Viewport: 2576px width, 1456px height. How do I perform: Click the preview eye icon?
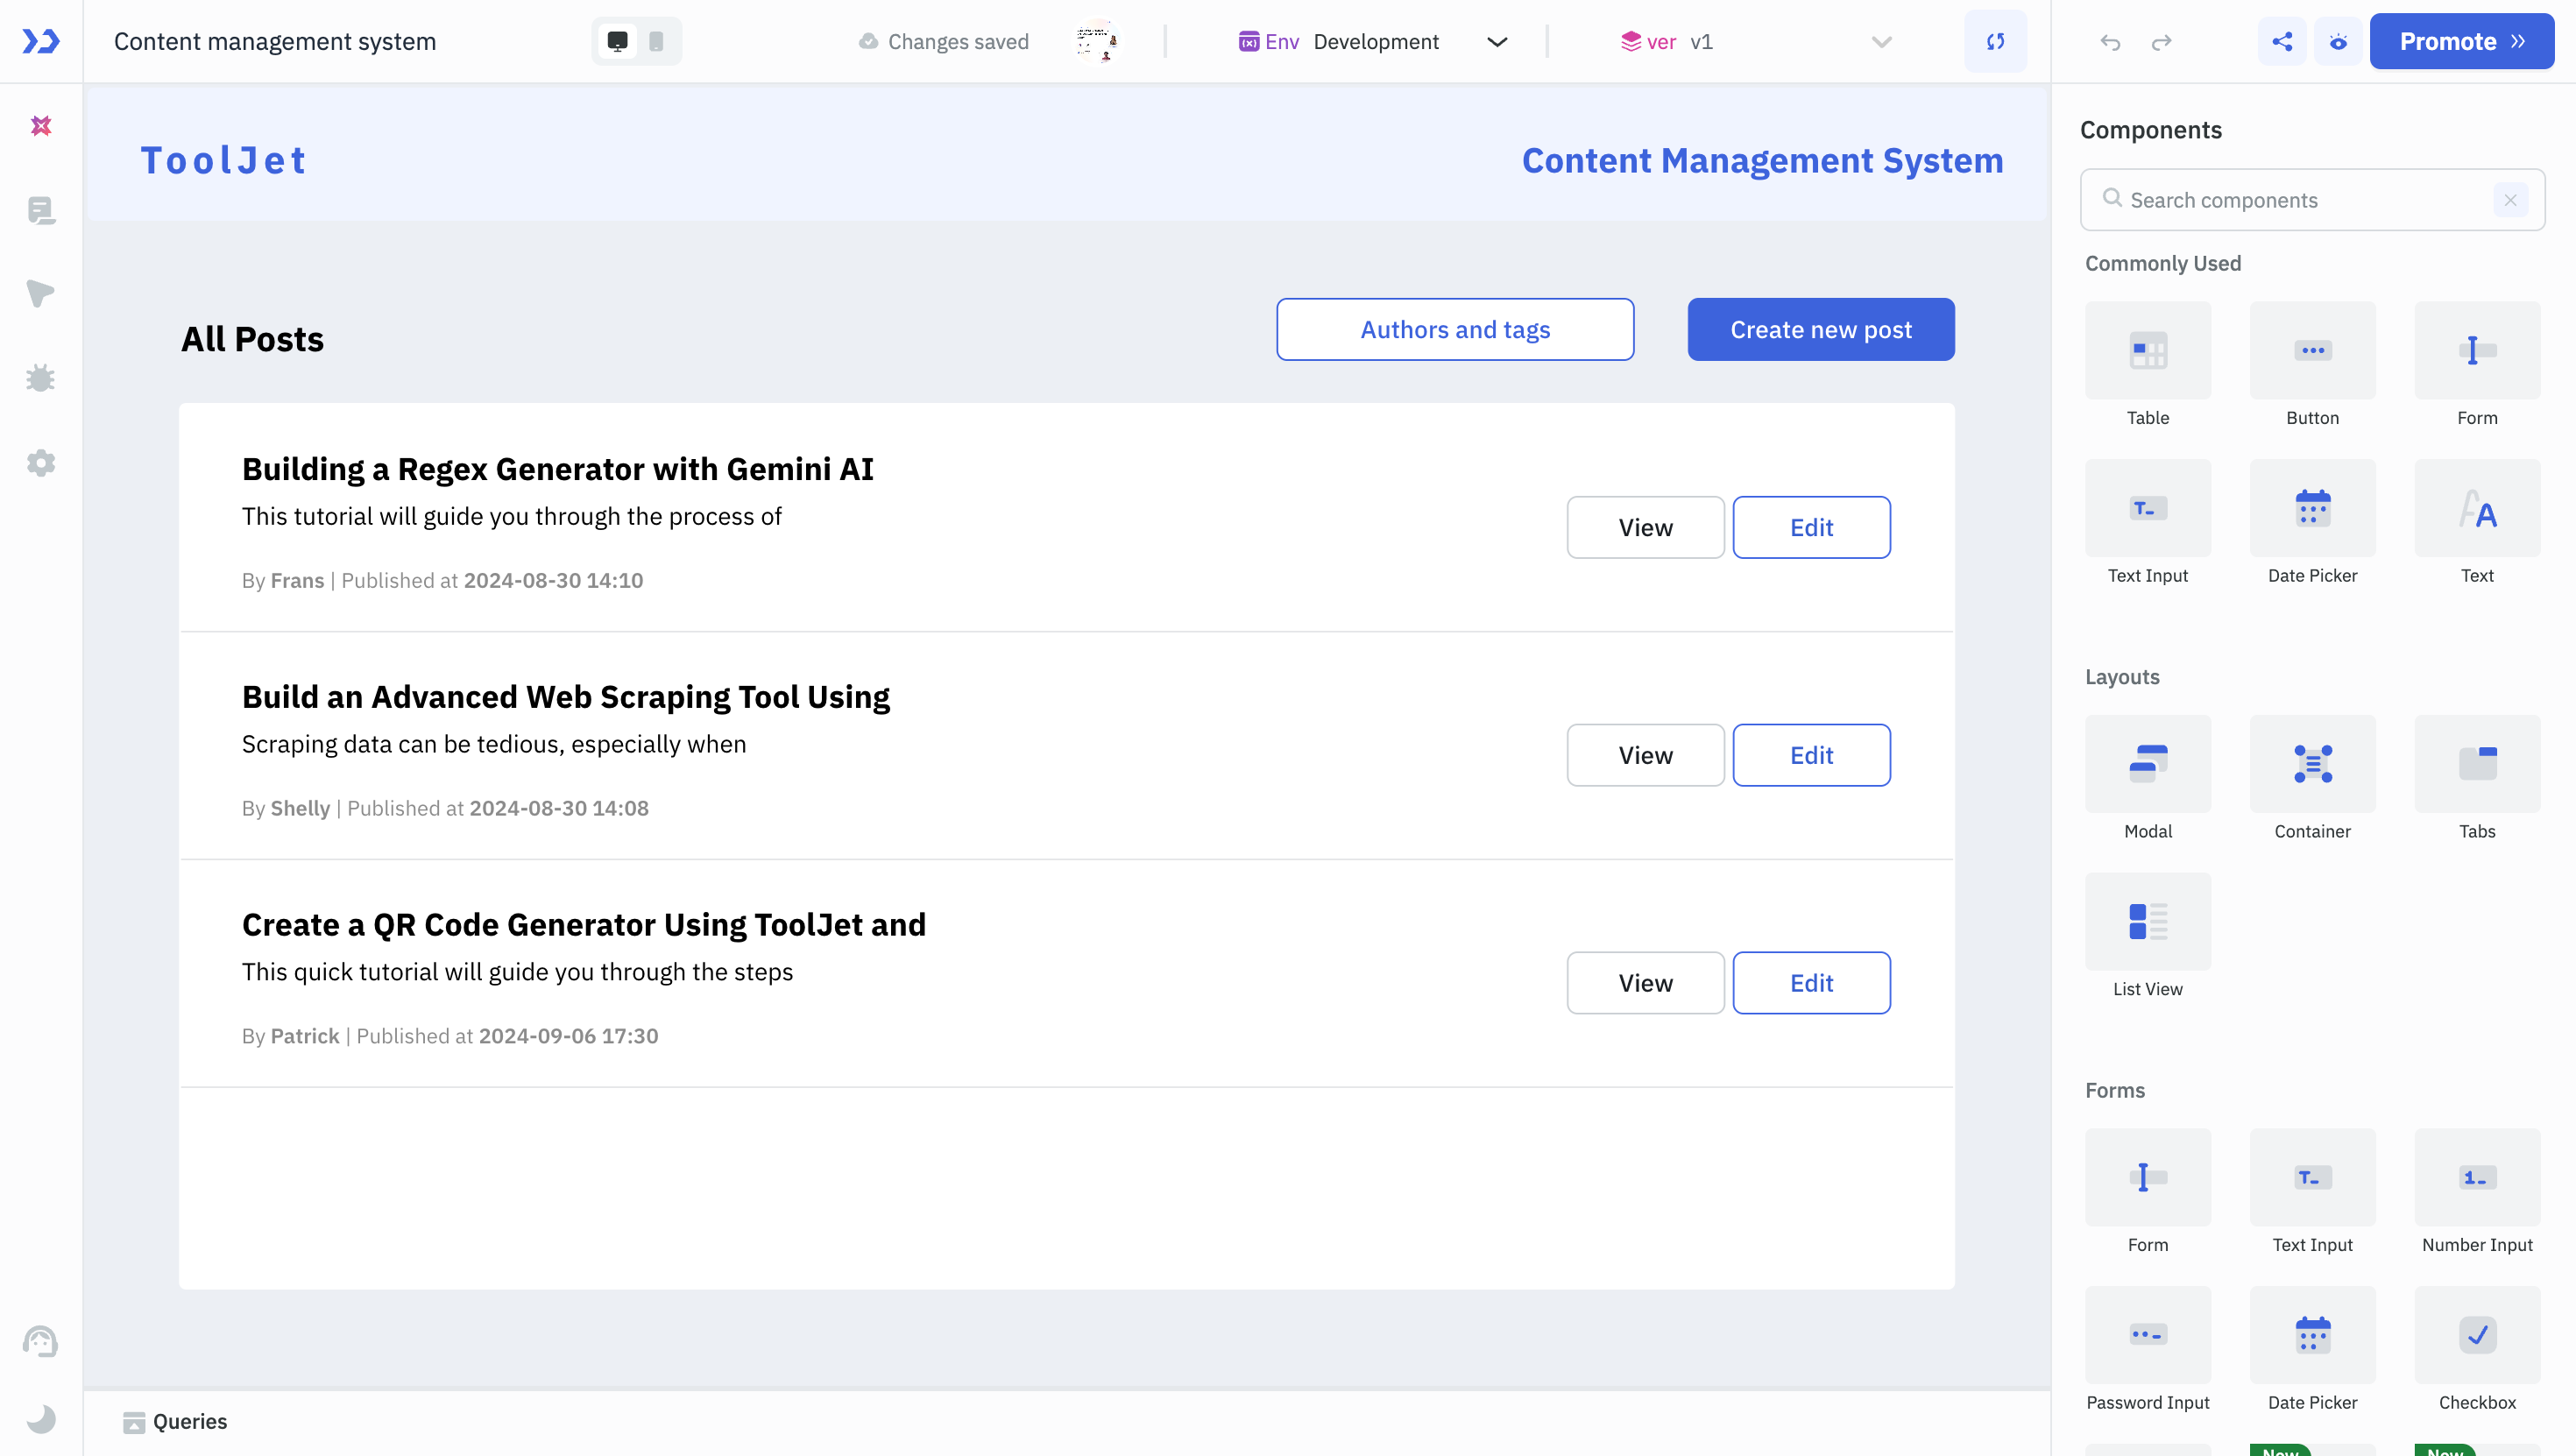pyautogui.click(x=2338, y=41)
